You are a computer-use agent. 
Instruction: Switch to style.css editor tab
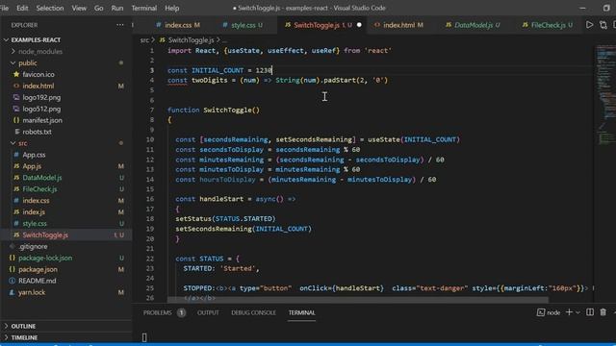click(243, 25)
